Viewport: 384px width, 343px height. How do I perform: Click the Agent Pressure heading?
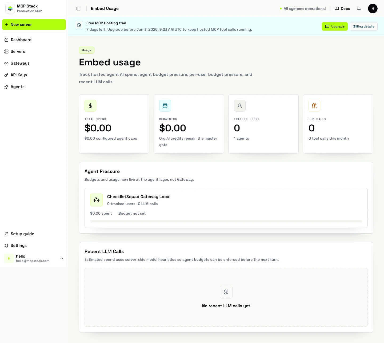[102, 171]
